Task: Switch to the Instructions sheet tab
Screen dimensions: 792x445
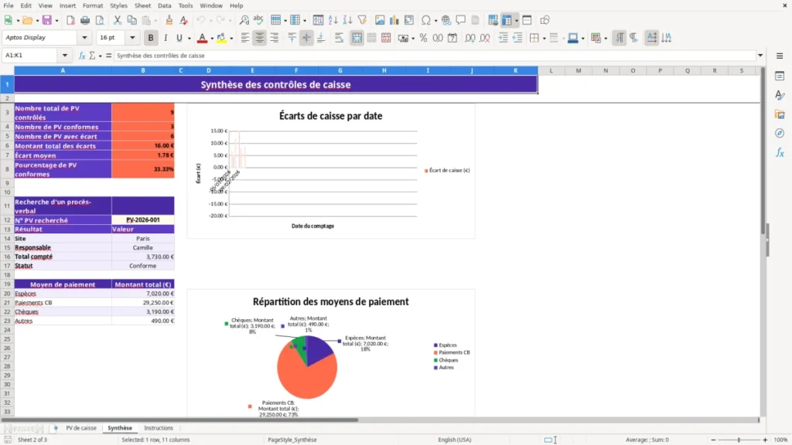Action: point(159,428)
